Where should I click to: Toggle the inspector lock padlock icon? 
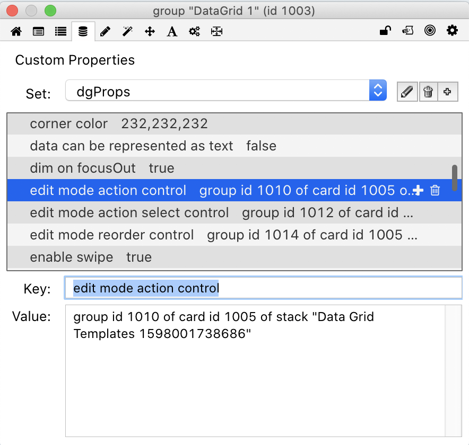[385, 31]
